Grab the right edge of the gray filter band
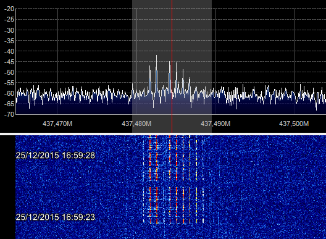 [x=212, y=67]
